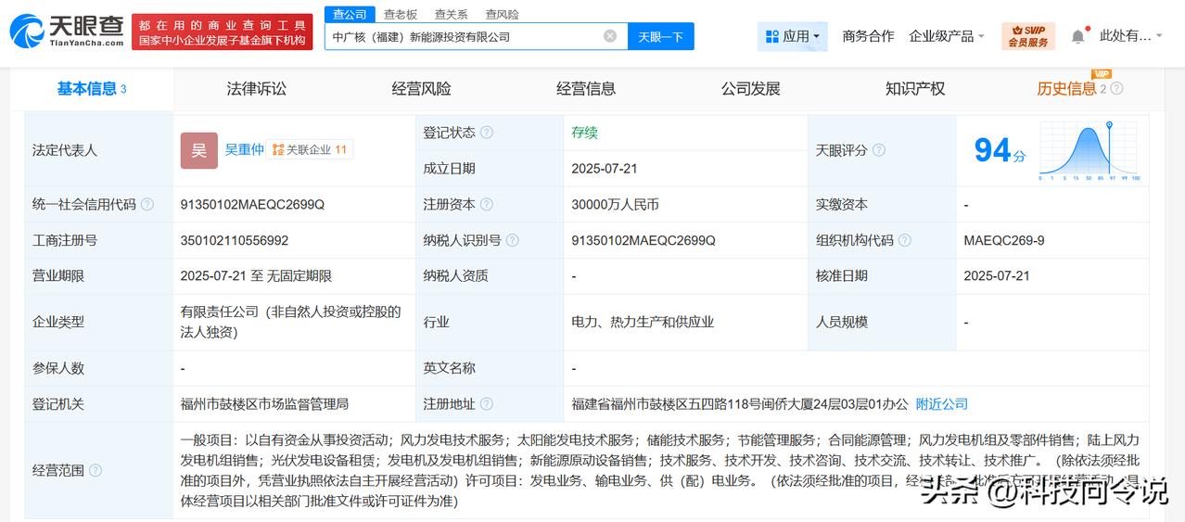Open the 商务合作 link

tap(868, 36)
